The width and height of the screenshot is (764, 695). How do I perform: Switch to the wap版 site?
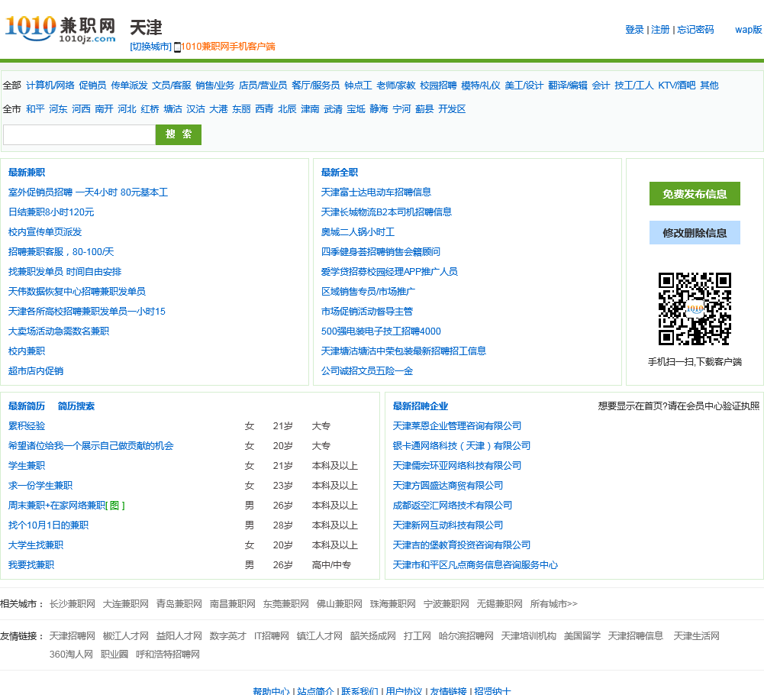749,30
